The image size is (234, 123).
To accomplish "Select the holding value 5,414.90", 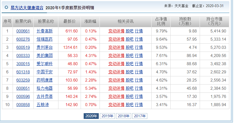I will tap(218, 31).
